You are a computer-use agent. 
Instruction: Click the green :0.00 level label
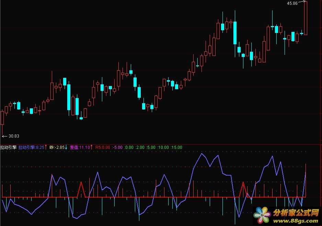[129, 147]
